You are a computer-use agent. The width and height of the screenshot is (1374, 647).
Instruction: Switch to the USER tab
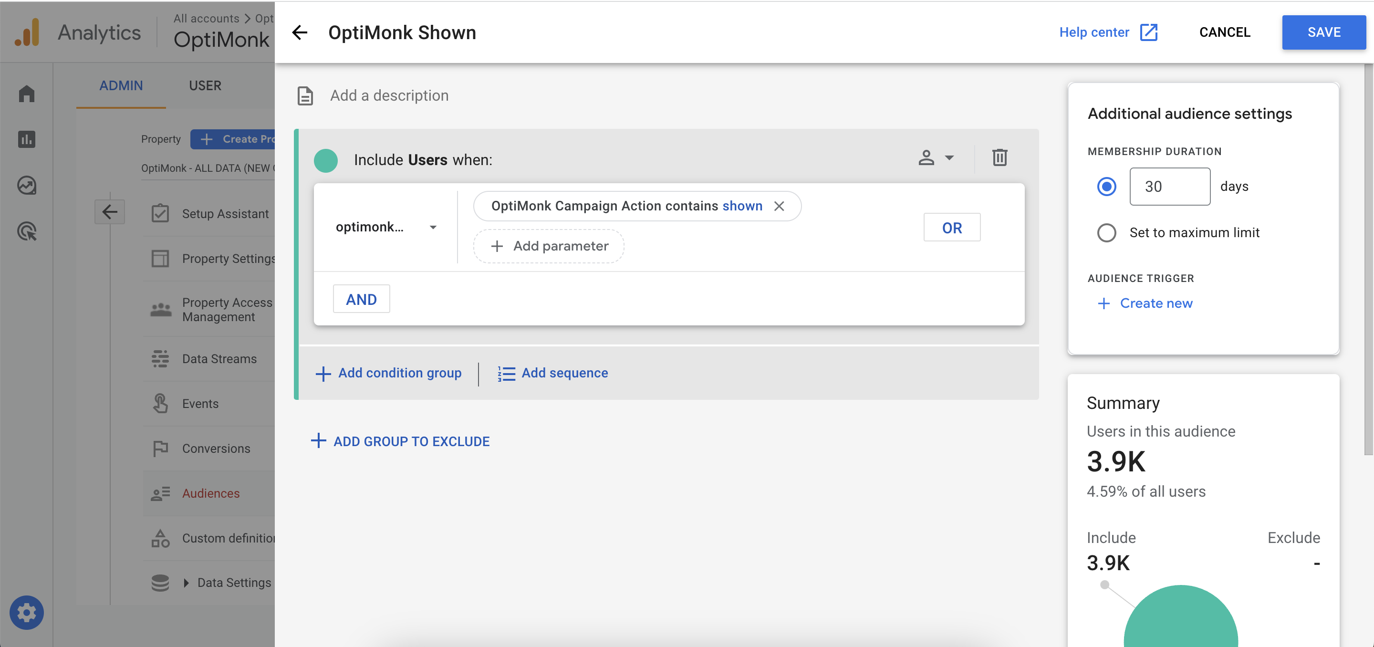[x=205, y=86]
